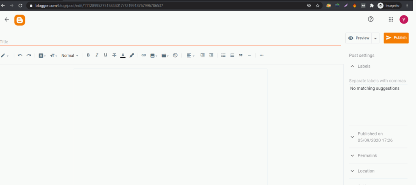
Task: Open the Chrome three-dot menu
Action: pos(407,5)
